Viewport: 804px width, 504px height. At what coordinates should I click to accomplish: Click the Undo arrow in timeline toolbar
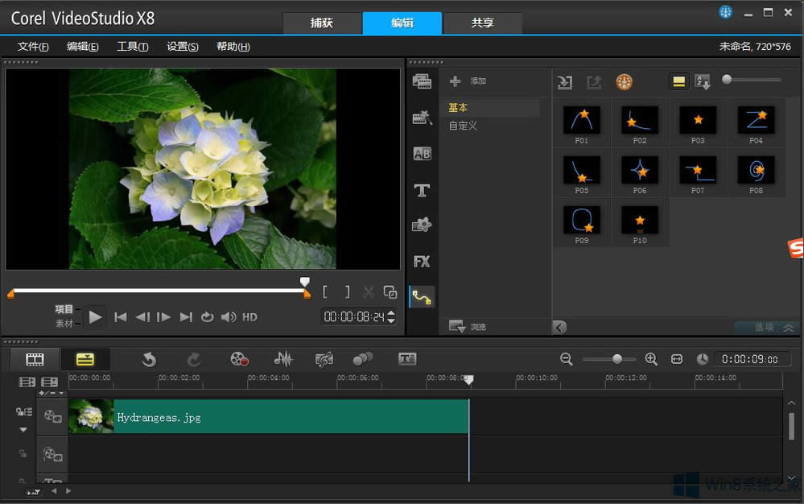click(x=149, y=359)
